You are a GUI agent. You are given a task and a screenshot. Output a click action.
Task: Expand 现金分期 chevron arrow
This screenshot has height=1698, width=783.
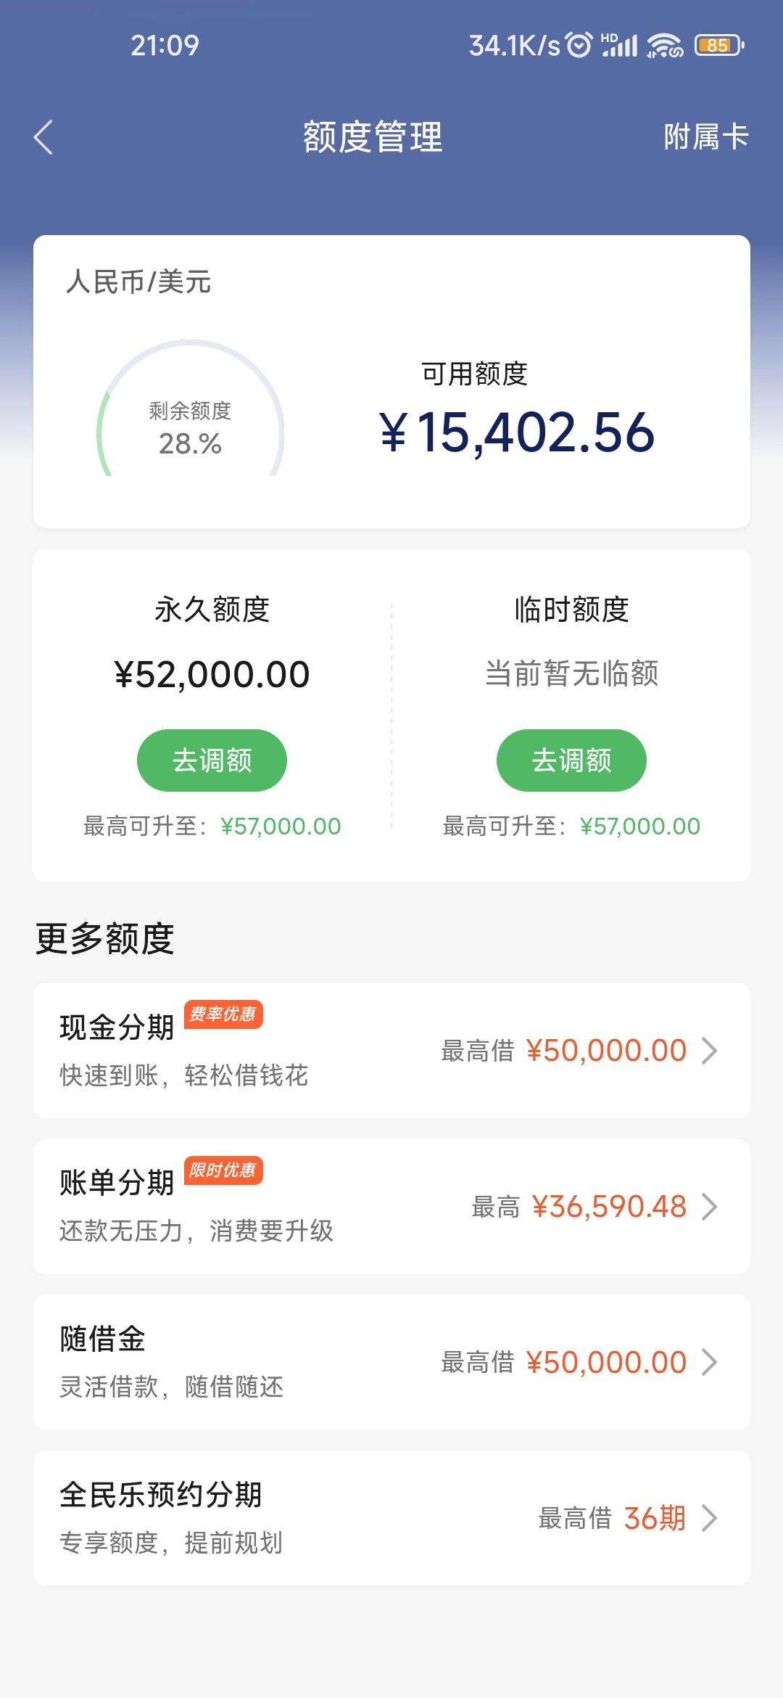[x=710, y=1051]
